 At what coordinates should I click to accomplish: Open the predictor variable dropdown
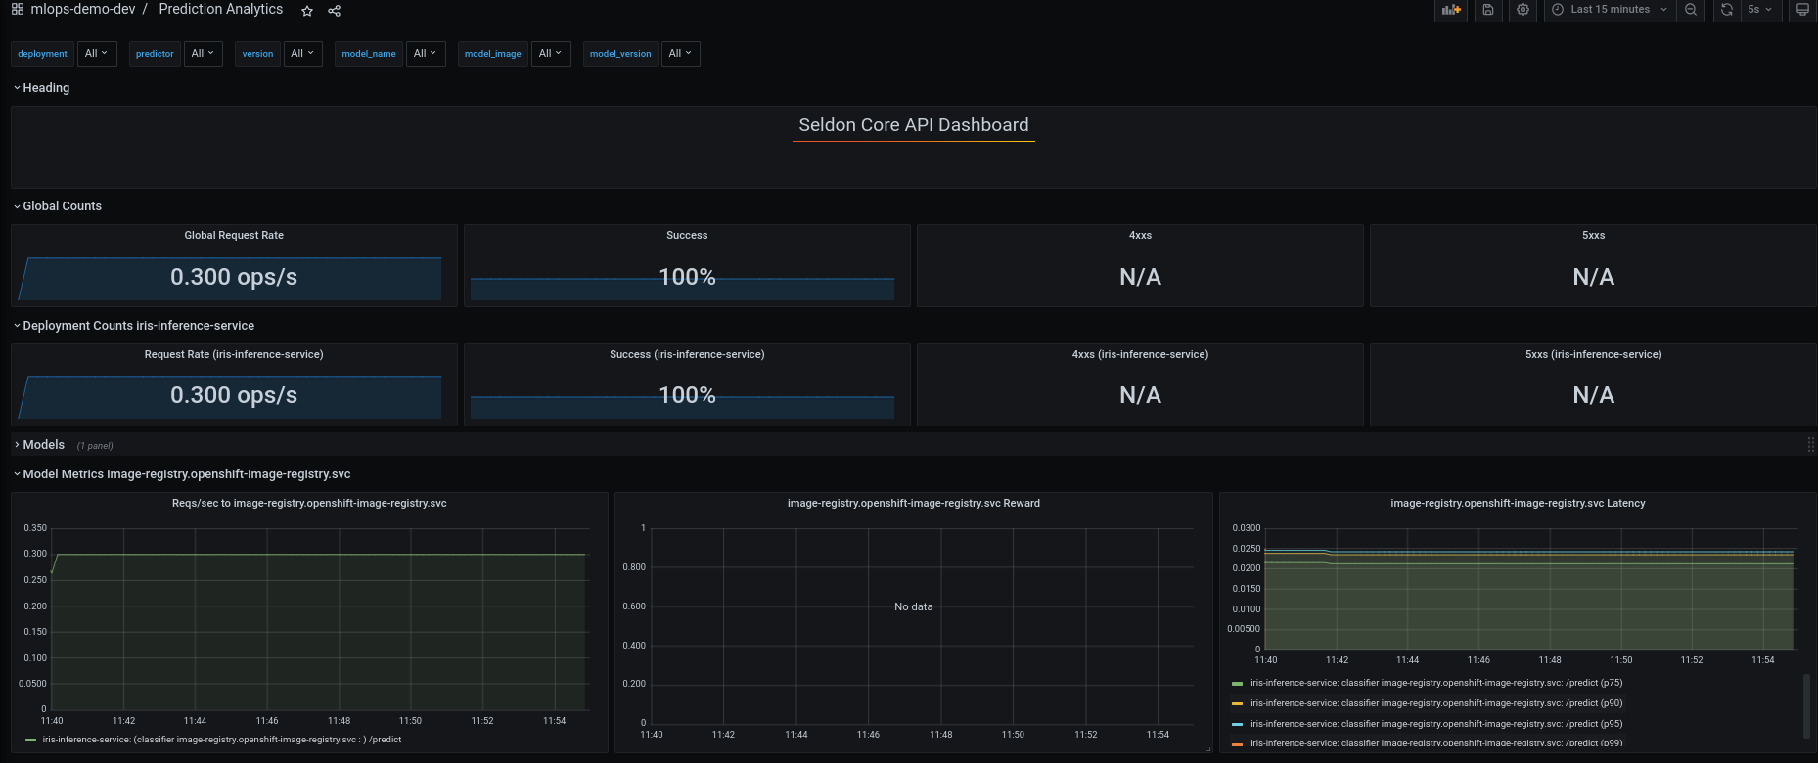[204, 54]
